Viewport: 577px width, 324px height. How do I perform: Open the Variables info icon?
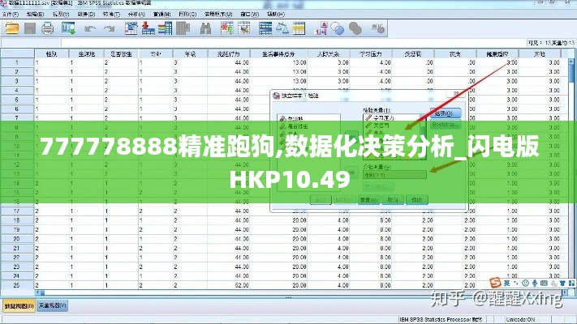pos(166,28)
